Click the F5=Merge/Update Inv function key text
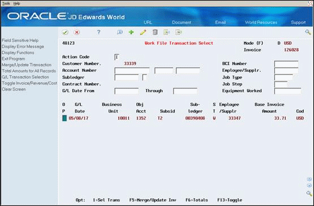Image resolution: width=314 pixels, height=206 pixels. 153,200
